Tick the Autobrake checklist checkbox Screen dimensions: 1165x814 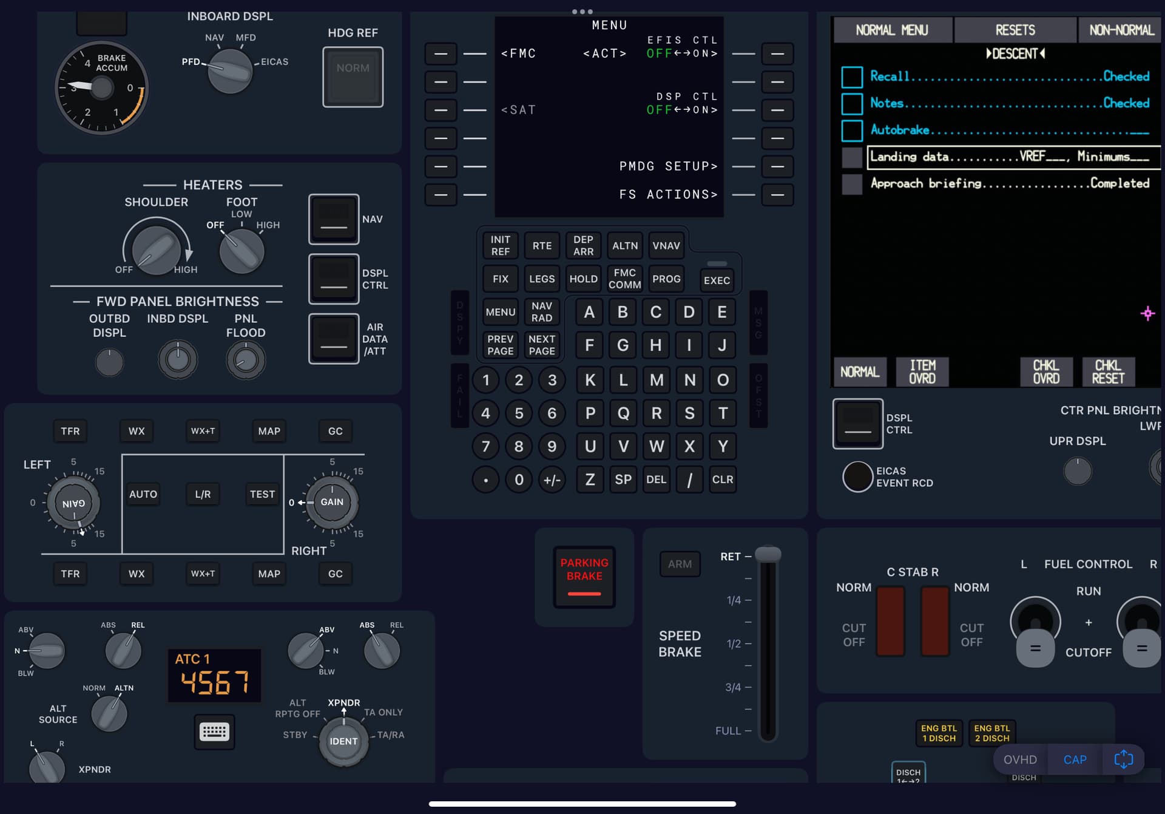coord(852,131)
